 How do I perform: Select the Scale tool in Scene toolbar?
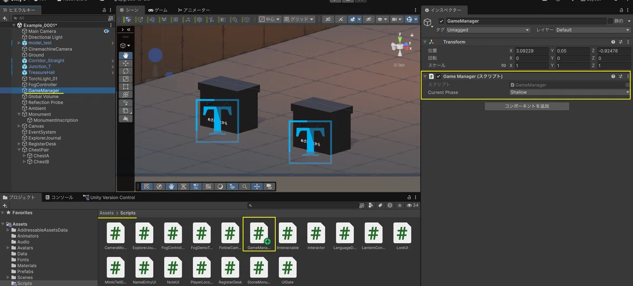[126, 79]
